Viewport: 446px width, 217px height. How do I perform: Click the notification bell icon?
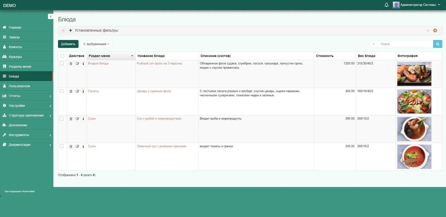(x=386, y=5)
